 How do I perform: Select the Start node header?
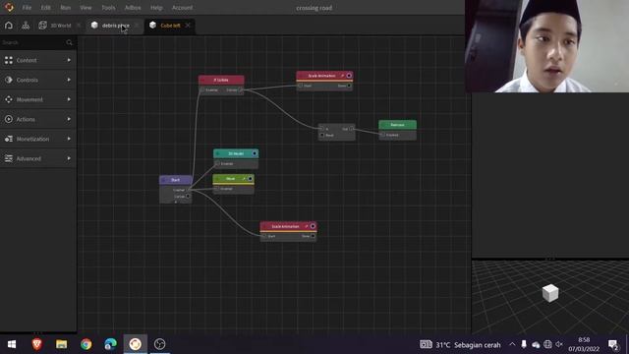pos(175,180)
